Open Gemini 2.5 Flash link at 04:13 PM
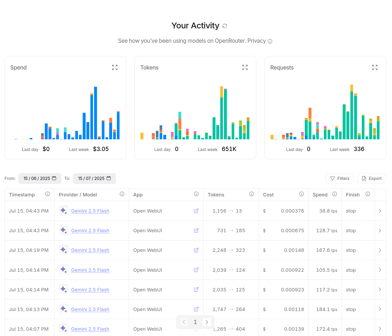This screenshot has width=392, height=336. (90, 309)
